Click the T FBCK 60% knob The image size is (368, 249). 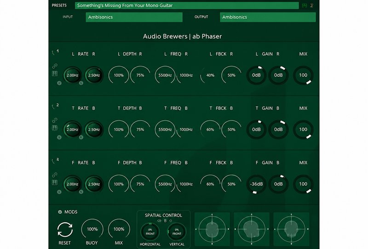[x=210, y=130]
